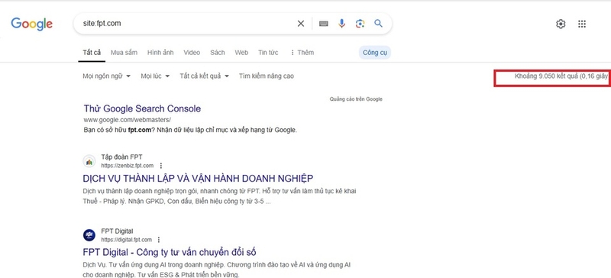Click https://zenbiz.fpt.com URL text
Image resolution: width=611 pixels, height=278 pixels.
(127, 166)
